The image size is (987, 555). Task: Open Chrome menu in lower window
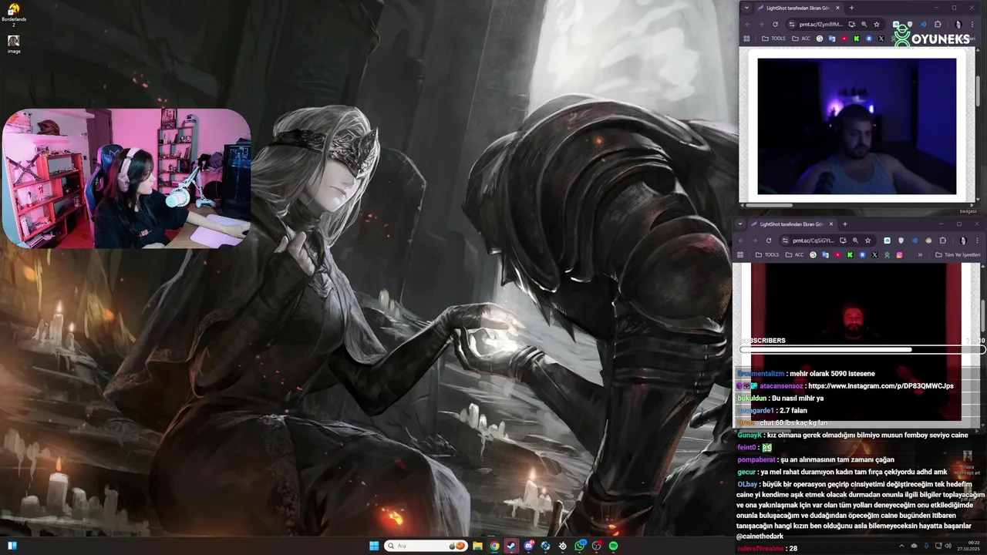click(977, 240)
